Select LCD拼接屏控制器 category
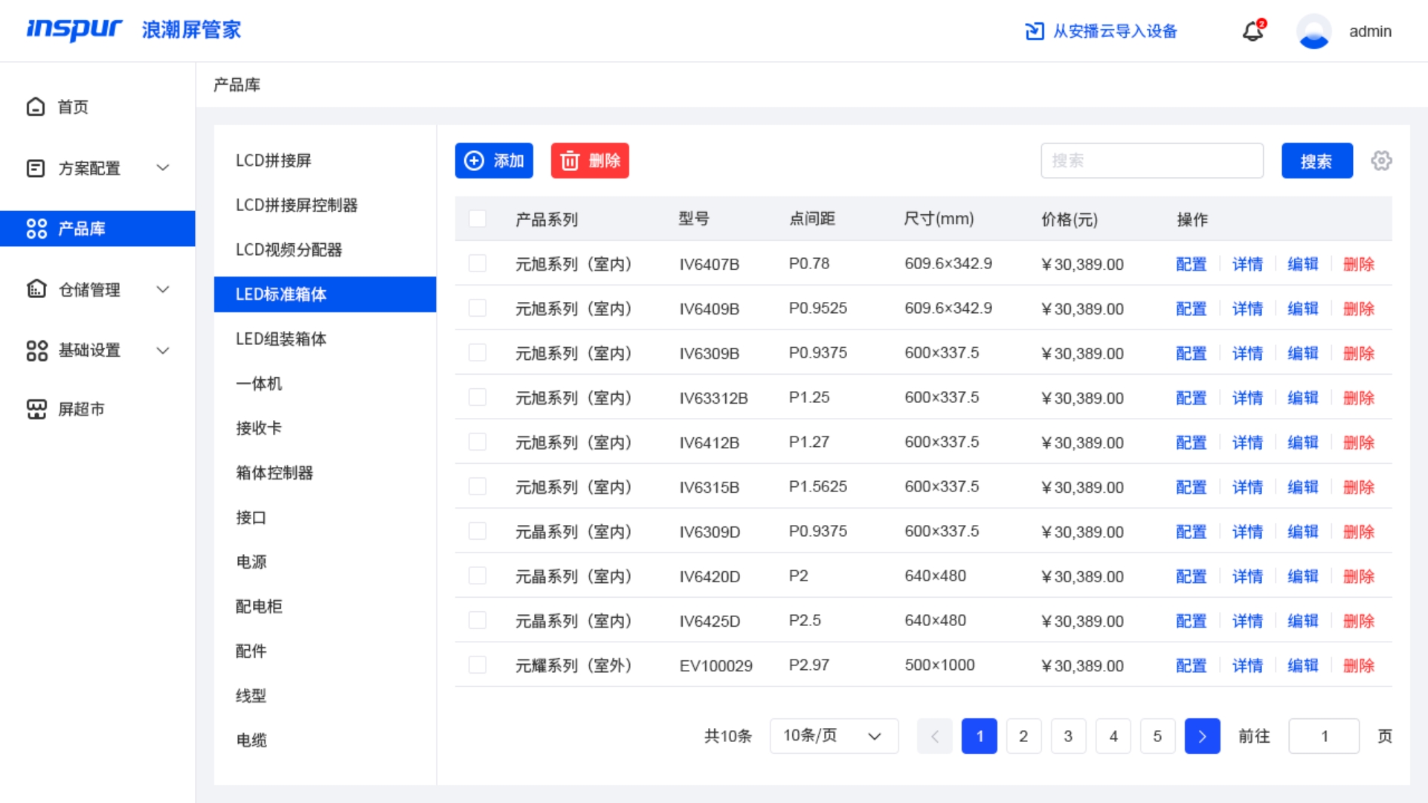The height and width of the screenshot is (803, 1428). point(325,205)
